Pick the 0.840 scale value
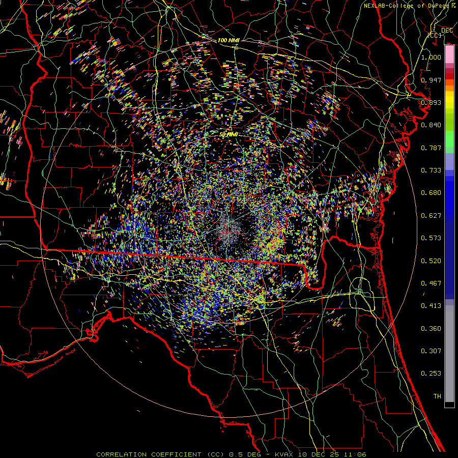 431,125
